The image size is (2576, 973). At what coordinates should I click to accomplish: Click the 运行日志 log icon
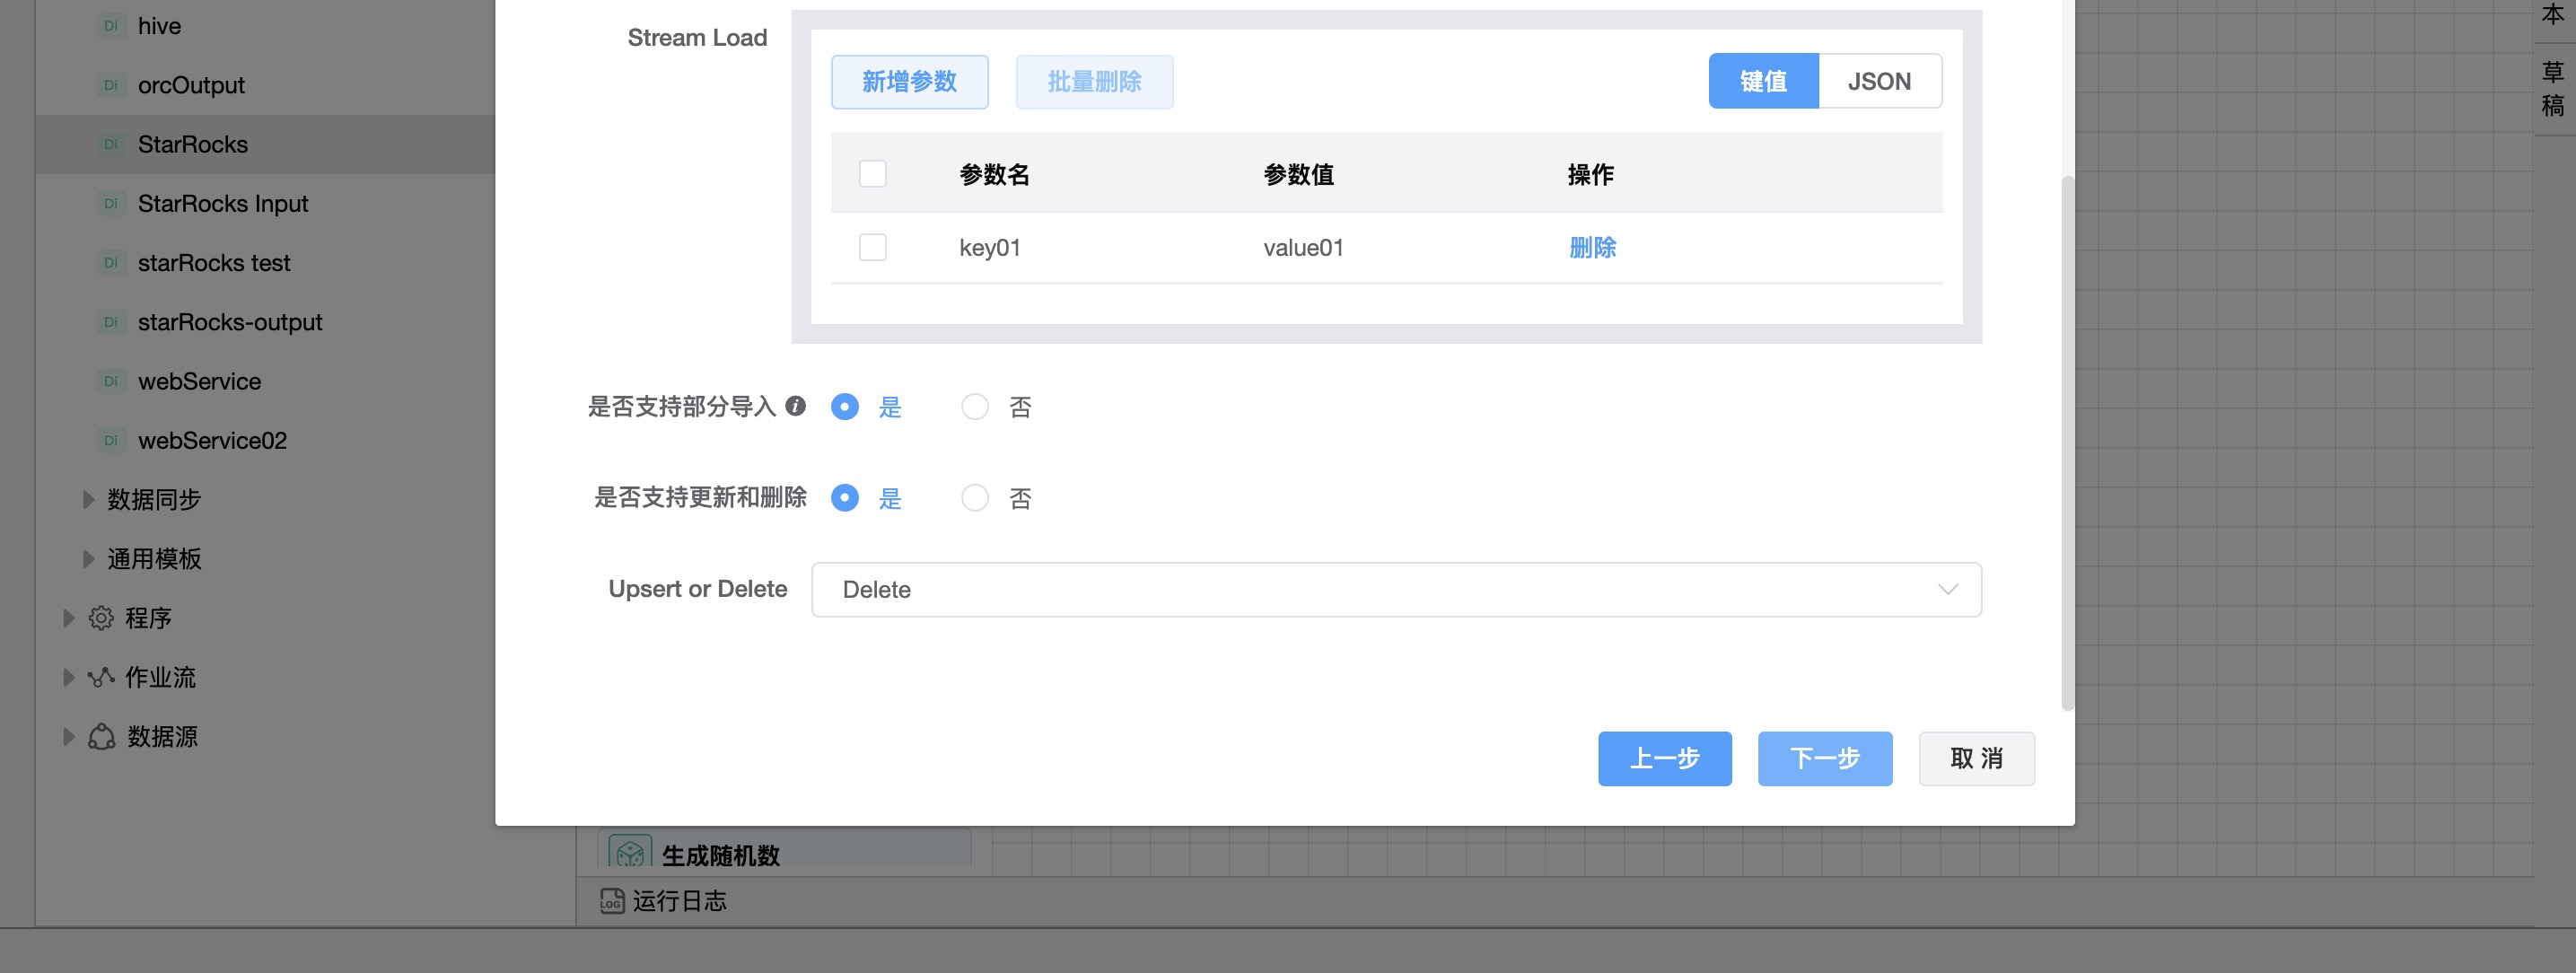(x=611, y=901)
